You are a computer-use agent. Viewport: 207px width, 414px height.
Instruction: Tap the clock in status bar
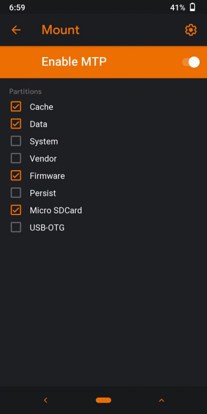click(17, 7)
